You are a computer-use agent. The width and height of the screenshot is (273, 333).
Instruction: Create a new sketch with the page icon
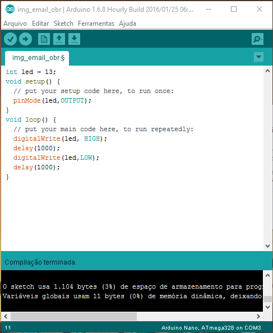44,39
